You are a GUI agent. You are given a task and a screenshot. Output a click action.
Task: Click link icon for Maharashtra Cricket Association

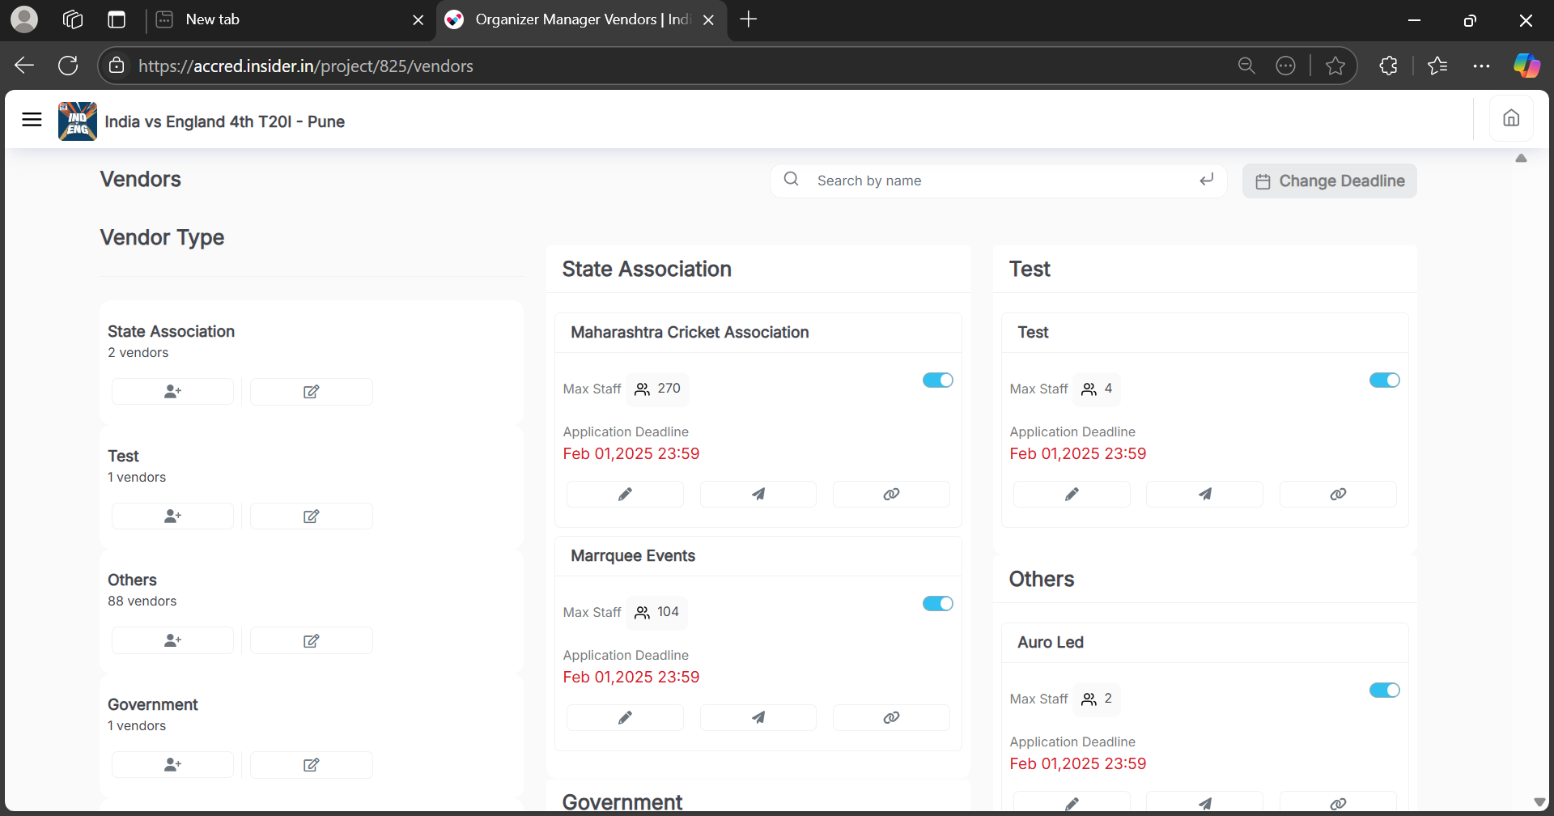[x=890, y=495]
